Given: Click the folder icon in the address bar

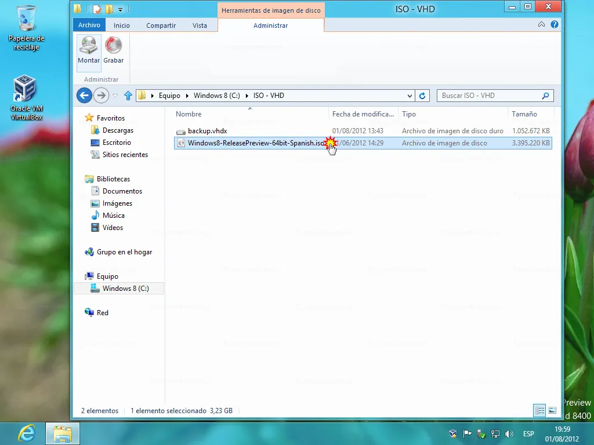Looking at the screenshot, I should coord(142,96).
